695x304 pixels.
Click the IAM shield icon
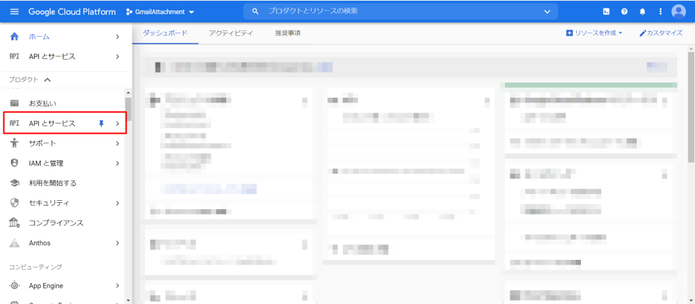pyautogui.click(x=14, y=163)
